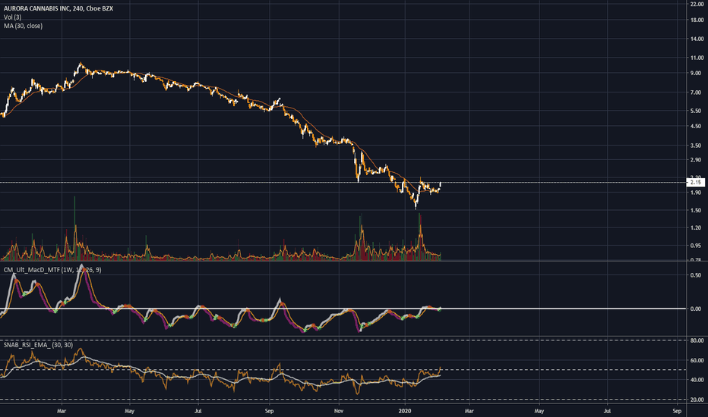The height and width of the screenshot is (417, 708).
Task: Click the 0.00 MACD axis label
Action: [x=695, y=309]
